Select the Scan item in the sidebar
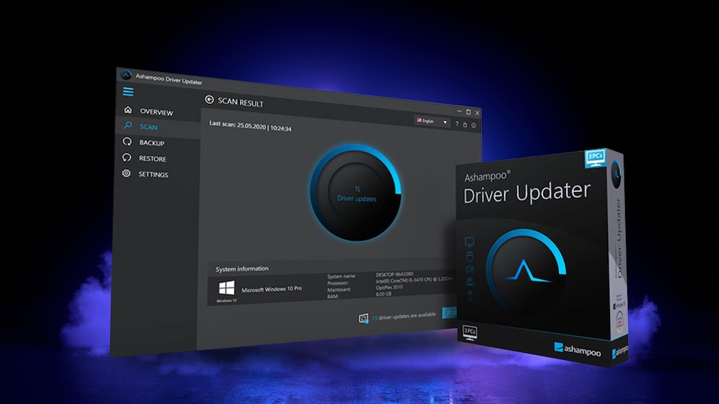 click(x=148, y=127)
